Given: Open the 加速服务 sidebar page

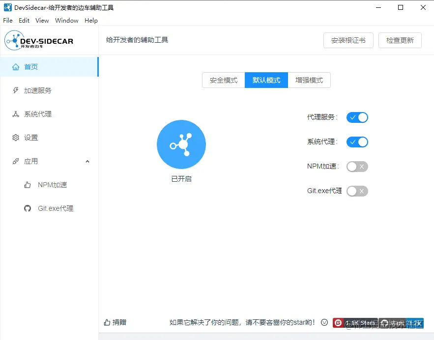Looking at the screenshot, I should (x=49, y=90).
